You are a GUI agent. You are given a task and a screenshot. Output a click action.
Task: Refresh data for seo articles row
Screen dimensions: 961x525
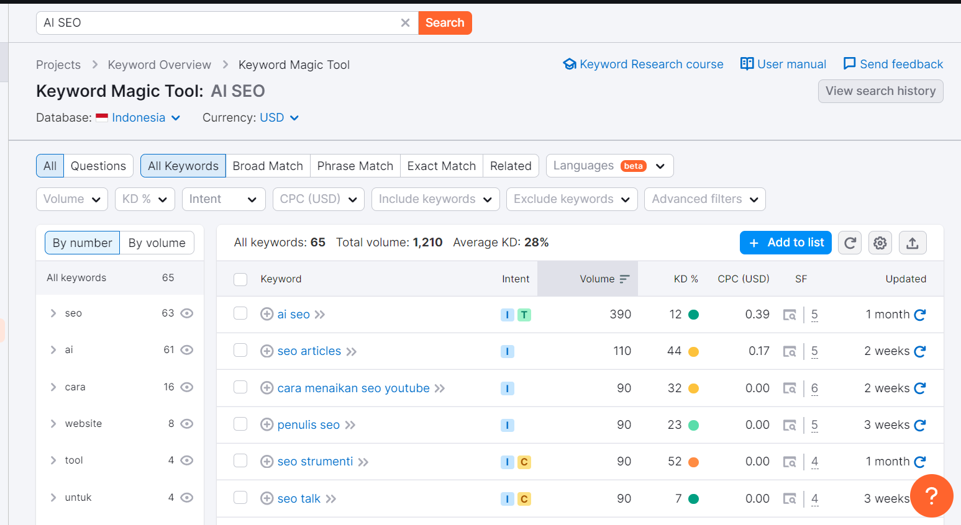click(920, 351)
